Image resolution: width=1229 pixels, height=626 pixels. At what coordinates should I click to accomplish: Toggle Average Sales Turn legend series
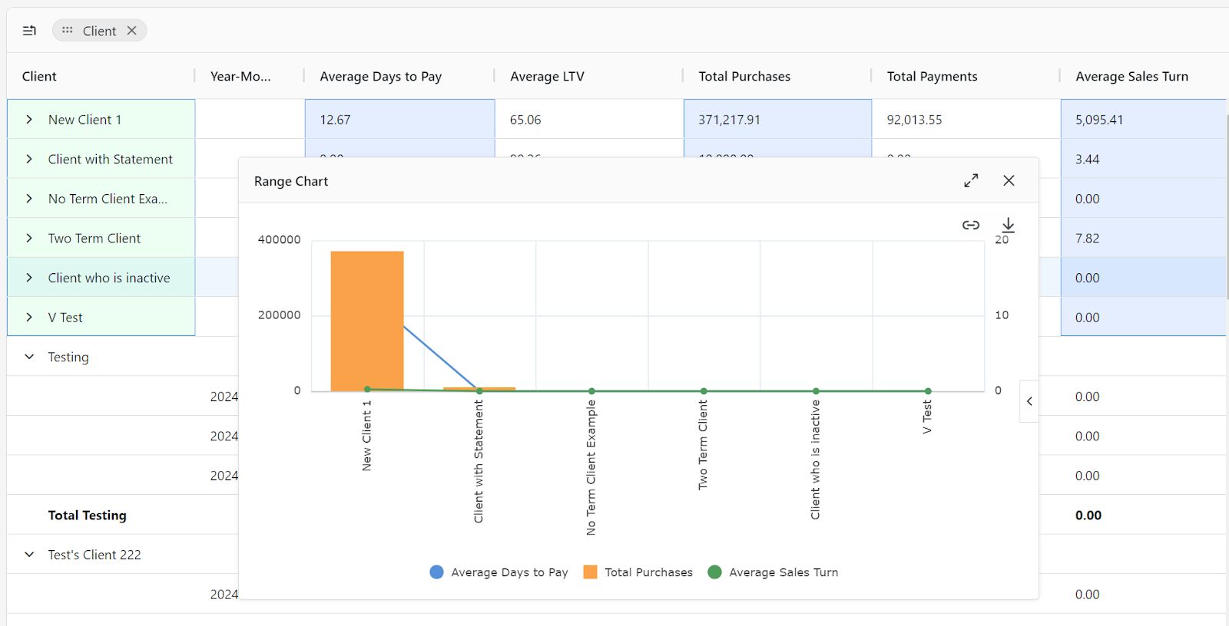(773, 572)
